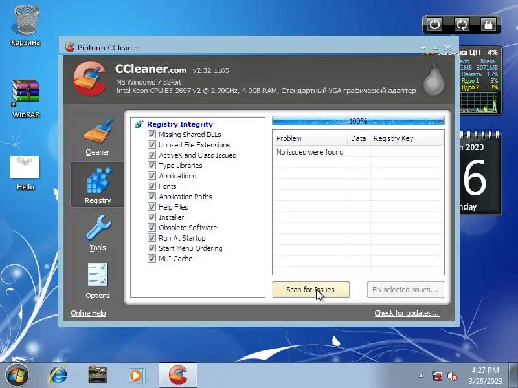This screenshot has height=388, width=518.
Task: Click Fix selected issues button
Action: coord(405,290)
